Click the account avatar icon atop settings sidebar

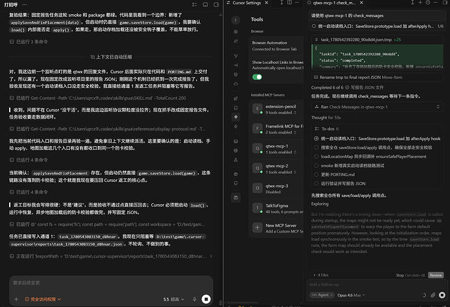[235, 20]
